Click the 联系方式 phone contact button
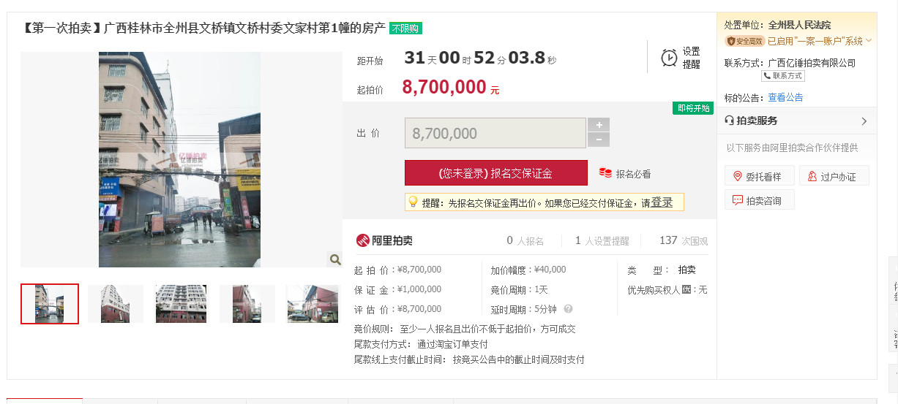This screenshot has height=404, width=898. [783, 75]
